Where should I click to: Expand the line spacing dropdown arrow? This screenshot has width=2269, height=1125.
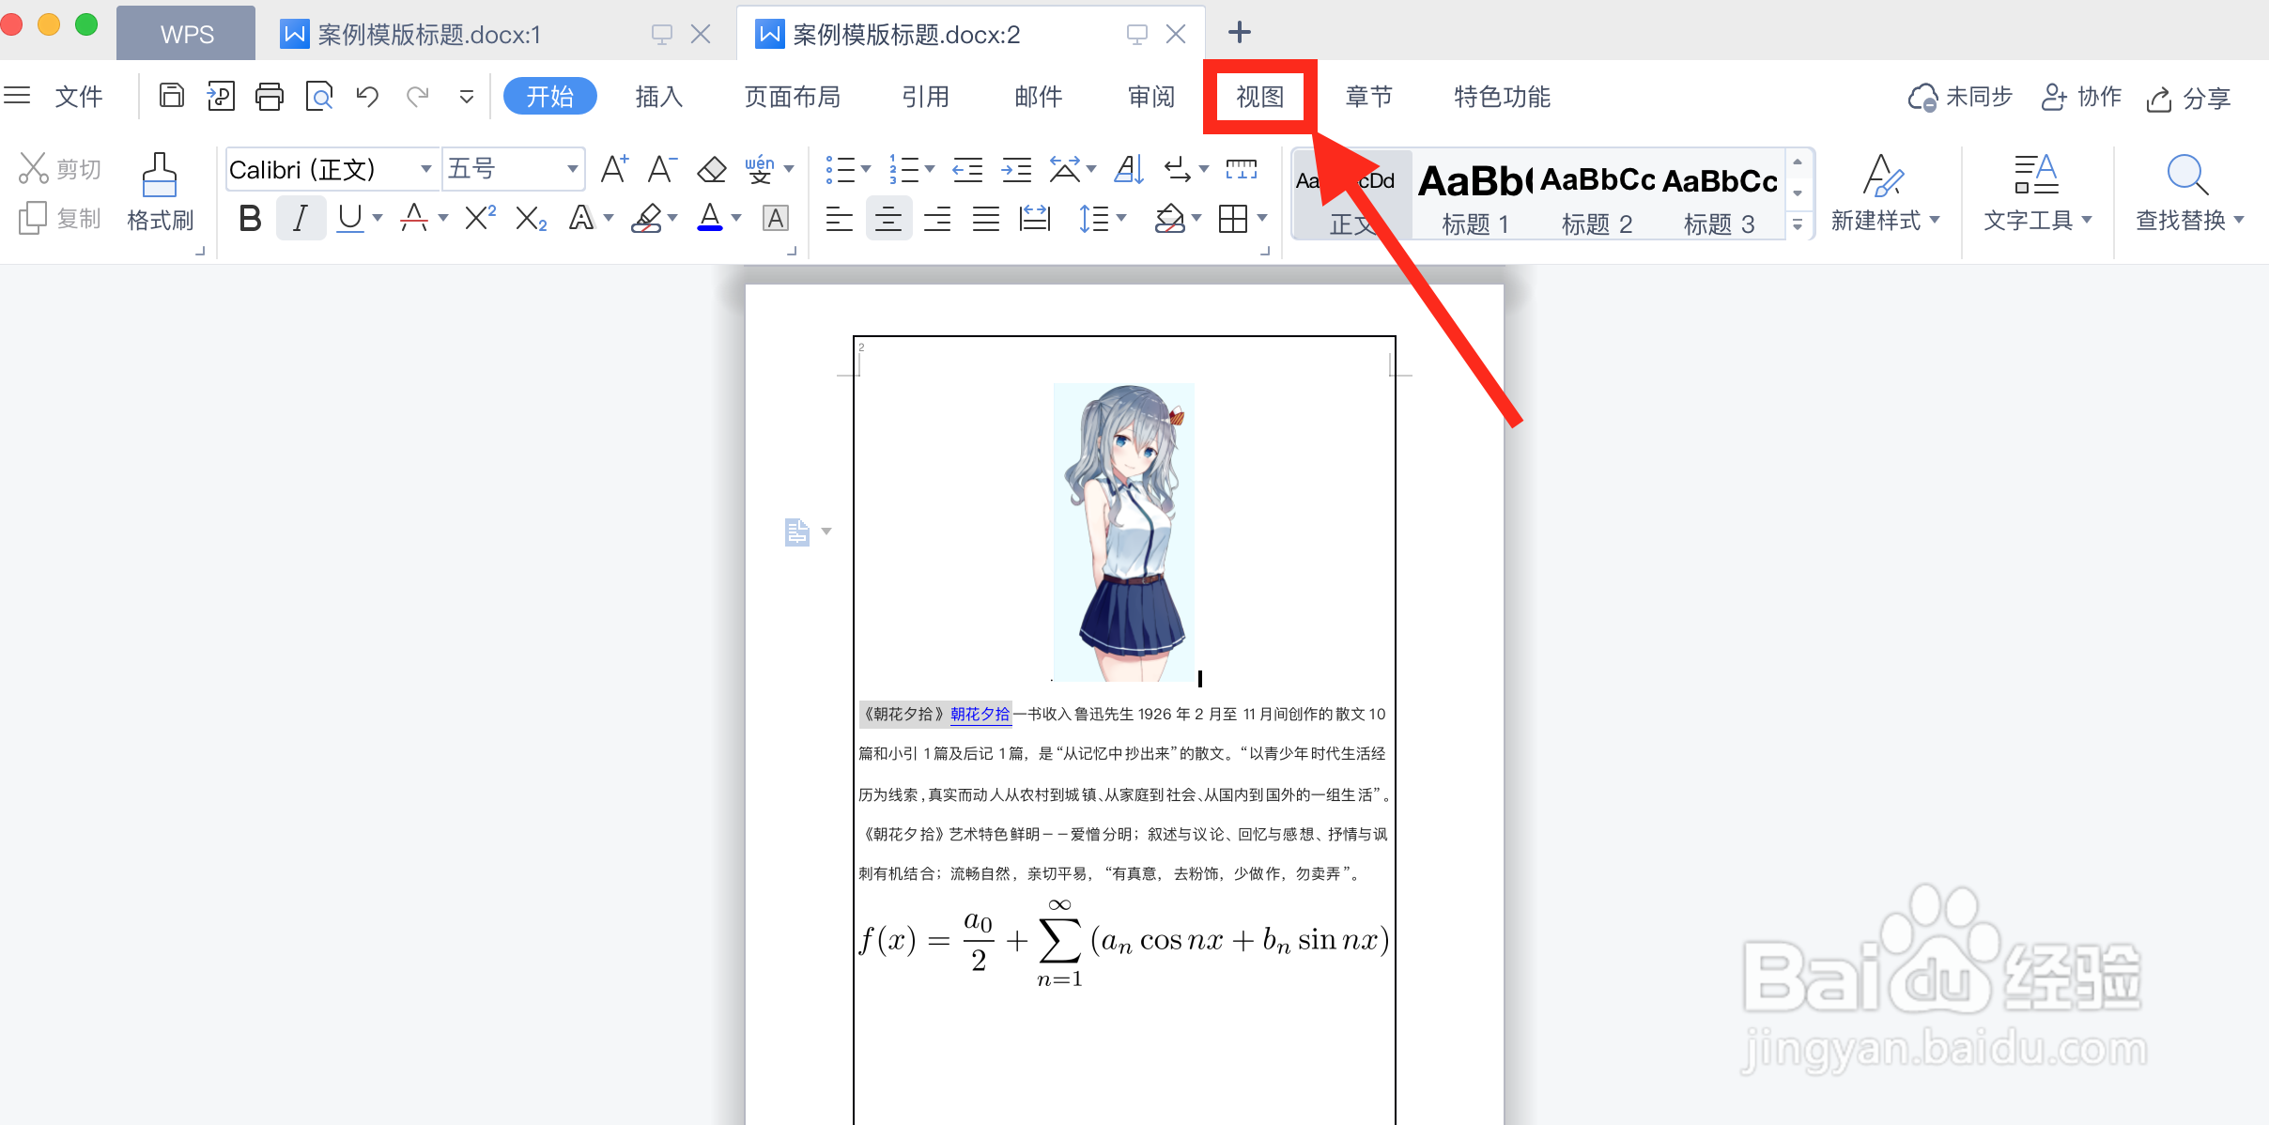click(x=1121, y=219)
